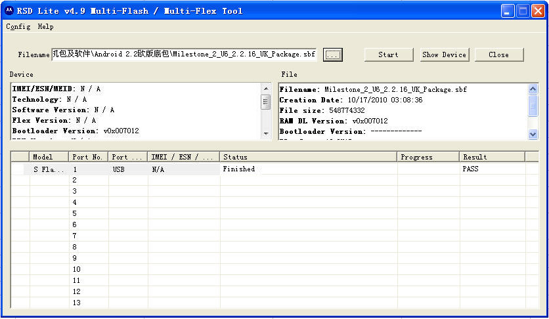Click the Close button beside Show Device
Image resolution: width=549 pixels, height=319 pixels.
tap(498, 55)
